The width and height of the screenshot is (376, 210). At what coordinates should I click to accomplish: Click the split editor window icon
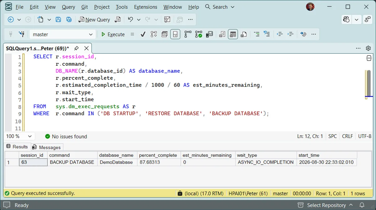(369, 58)
